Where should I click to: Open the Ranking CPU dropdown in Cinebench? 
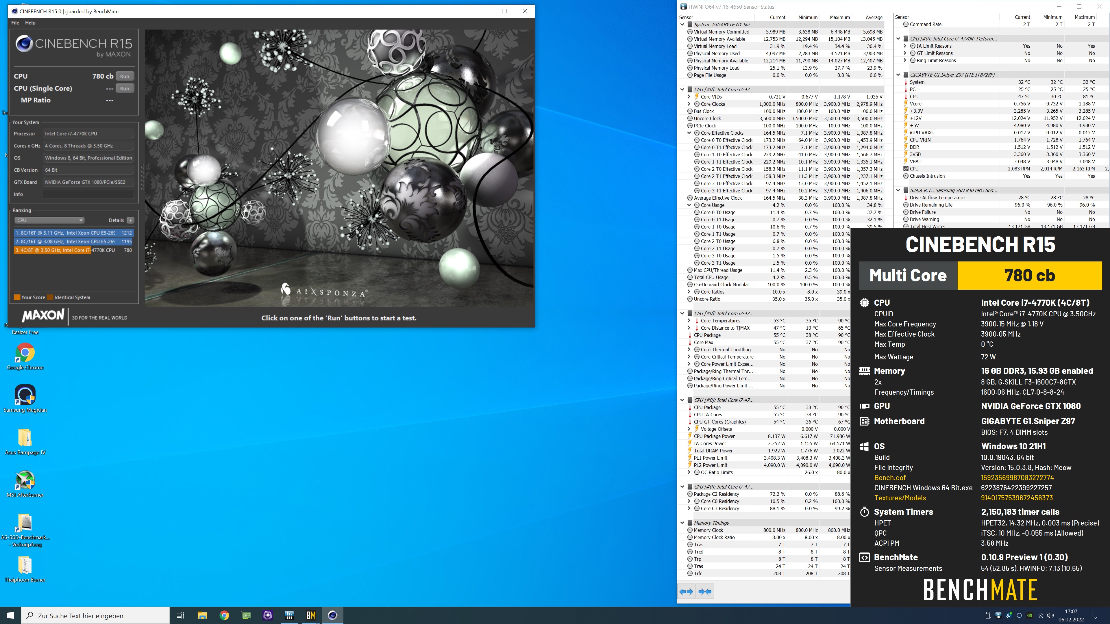[x=49, y=220]
